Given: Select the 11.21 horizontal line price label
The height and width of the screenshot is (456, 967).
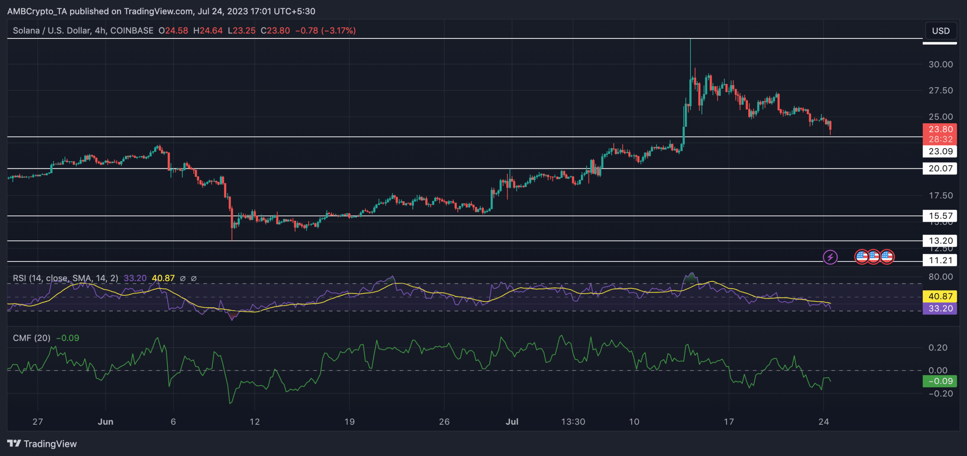Looking at the screenshot, I should 940,260.
